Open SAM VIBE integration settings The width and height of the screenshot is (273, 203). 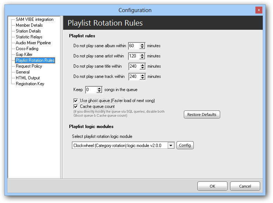click(34, 19)
